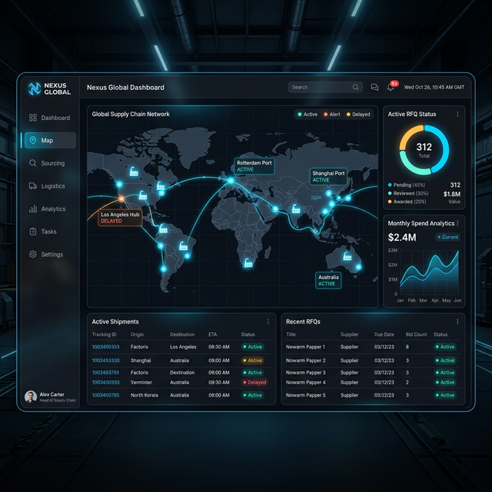Click Alex Carter profile avatar
Image resolution: width=492 pixels, height=492 pixels.
(31, 397)
